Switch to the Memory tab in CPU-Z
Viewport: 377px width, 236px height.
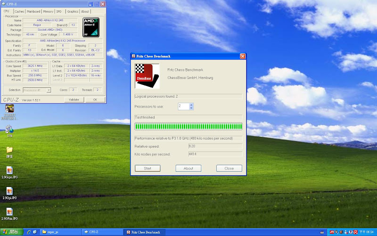pyautogui.click(x=48, y=11)
